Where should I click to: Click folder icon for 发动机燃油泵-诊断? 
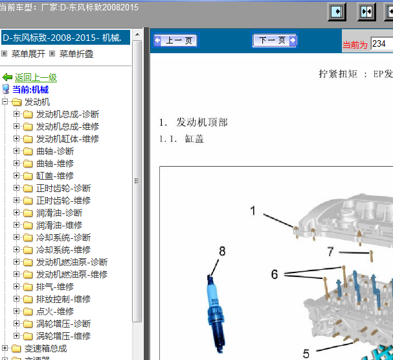(x=28, y=262)
